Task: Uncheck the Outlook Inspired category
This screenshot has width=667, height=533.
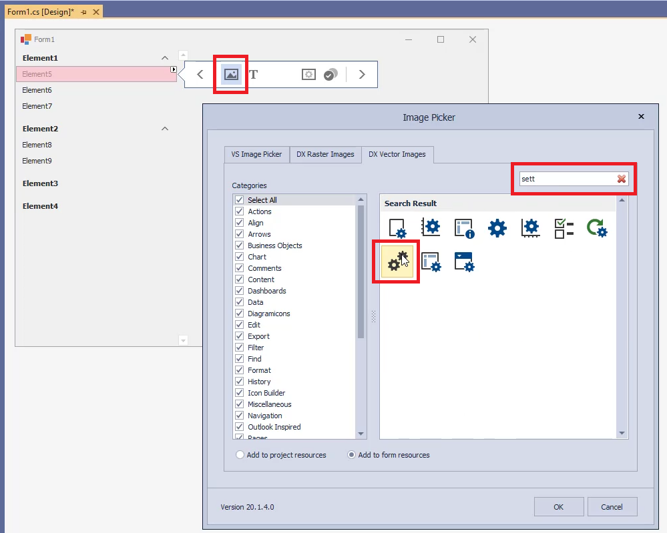Action: click(x=240, y=427)
